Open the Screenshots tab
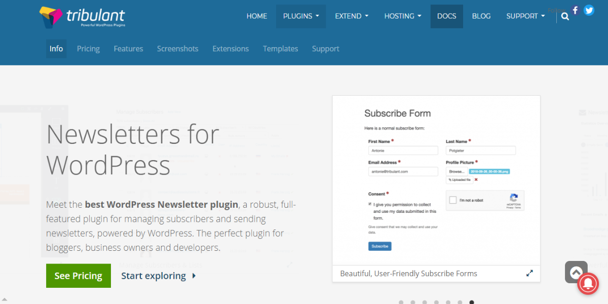The height and width of the screenshot is (304, 608). (177, 49)
